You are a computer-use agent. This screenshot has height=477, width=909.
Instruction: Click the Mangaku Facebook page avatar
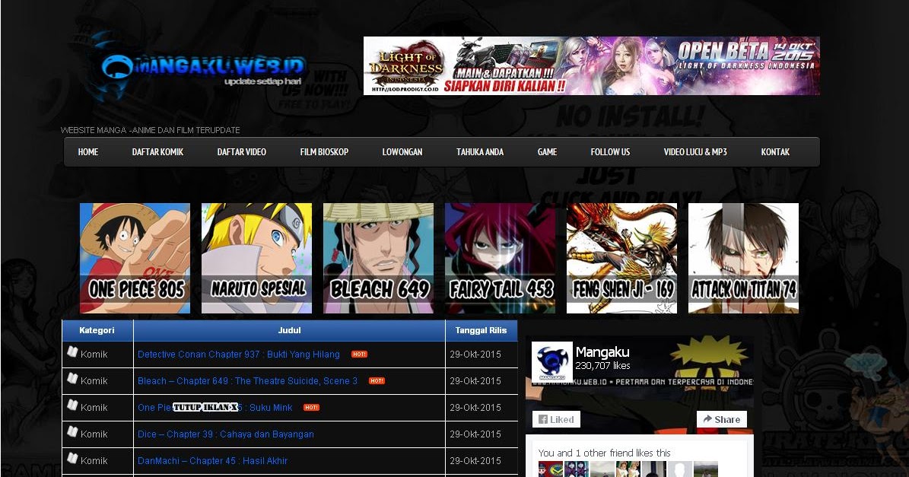pos(552,361)
